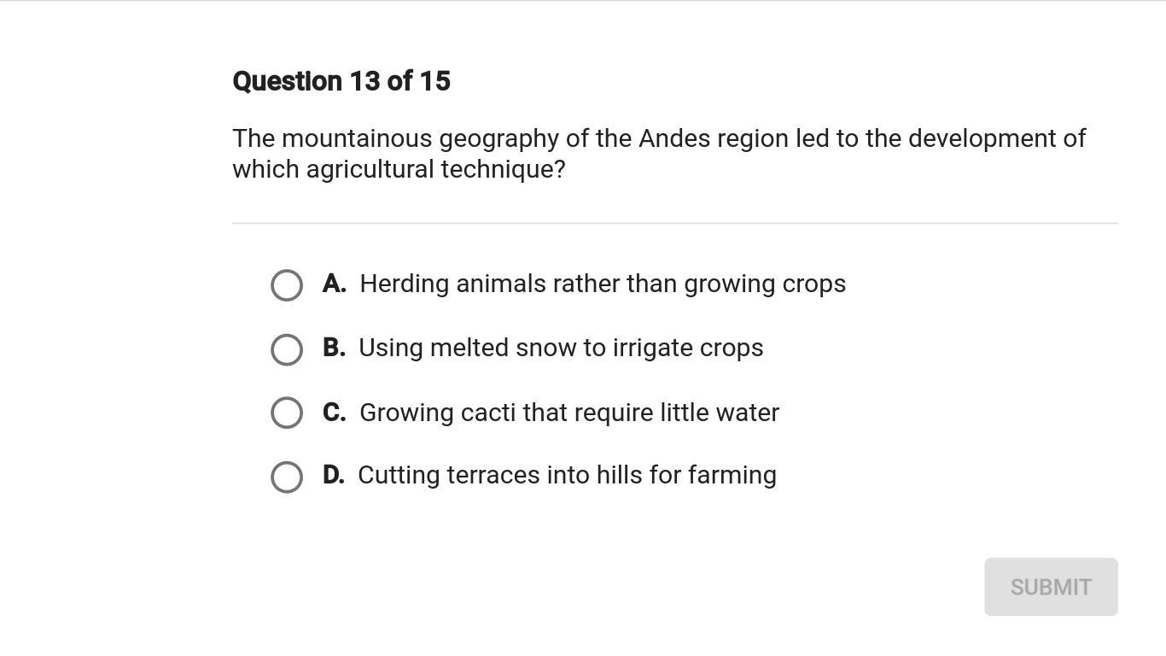Select "Cutting terraces into hills for farming" text
Image resolution: width=1166 pixels, height=656 pixels.
click(x=567, y=475)
